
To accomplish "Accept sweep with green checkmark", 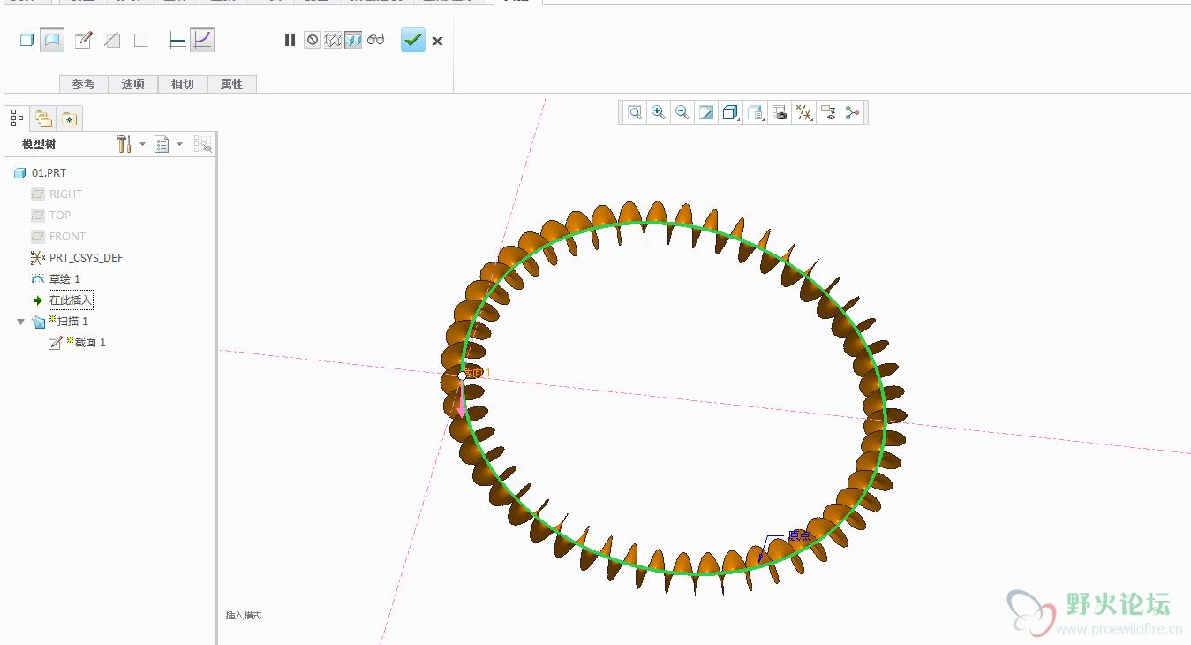I will (x=413, y=40).
